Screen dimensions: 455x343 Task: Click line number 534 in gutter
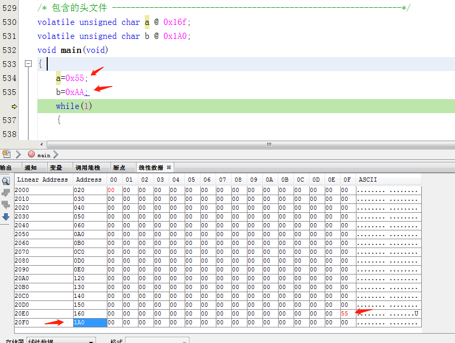(9, 78)
